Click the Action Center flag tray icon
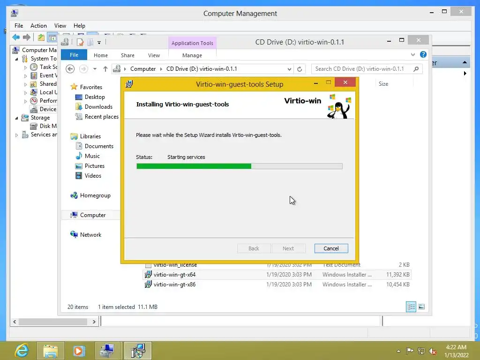The image size is (480, 360). click(410, 351)
